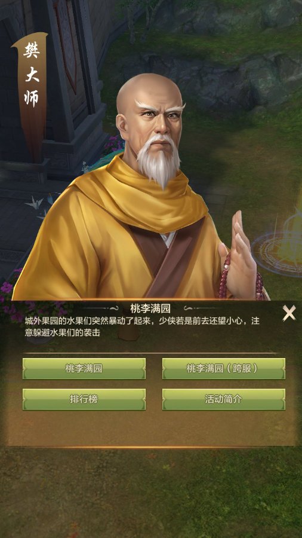Click the monk's bald head portrait
This screenshot has height=538, width=302.
coord(150,113)
